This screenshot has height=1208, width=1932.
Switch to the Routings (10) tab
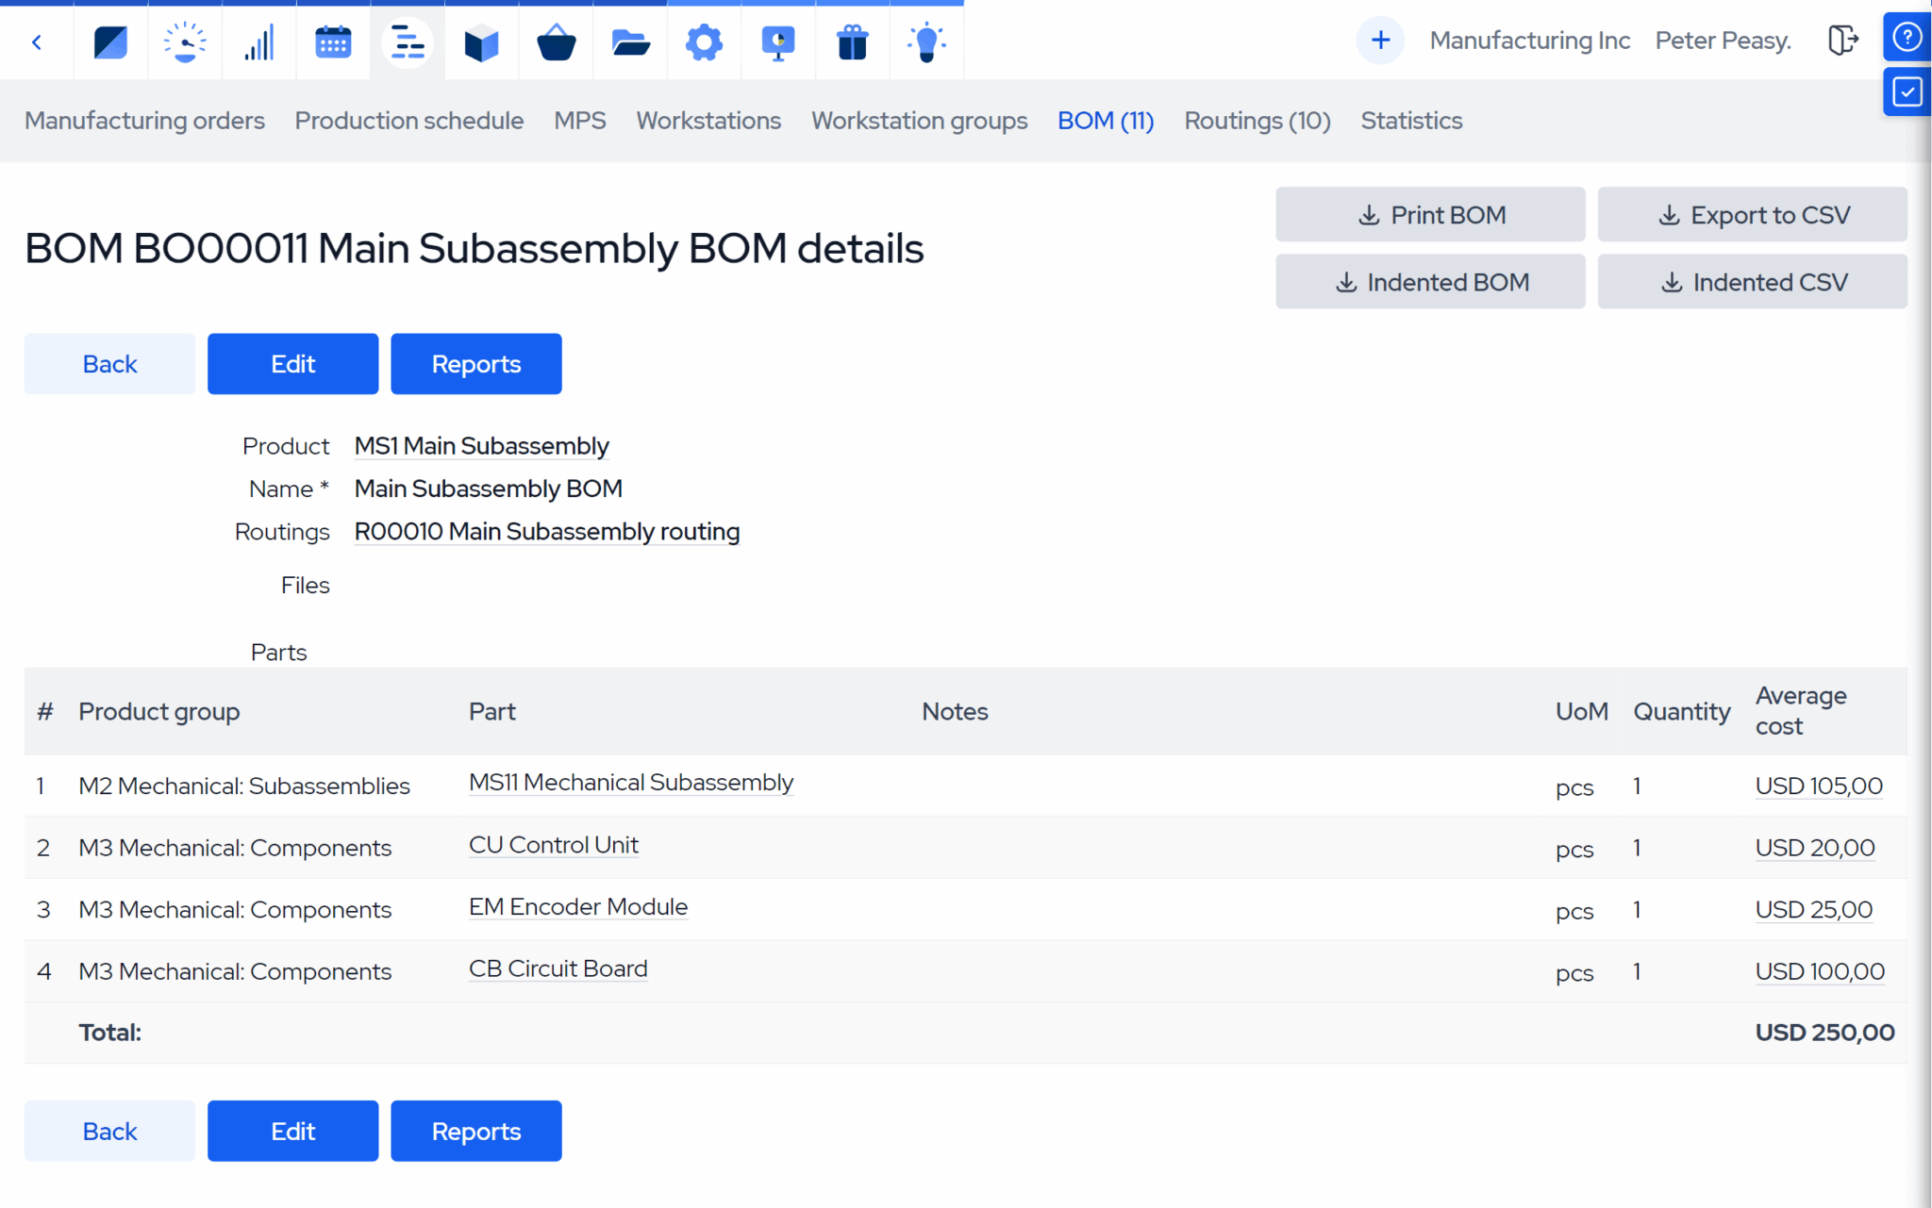1257,121
